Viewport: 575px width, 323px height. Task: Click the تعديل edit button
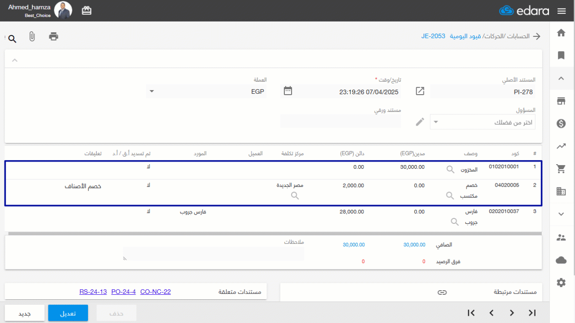(x=68, y=313)
